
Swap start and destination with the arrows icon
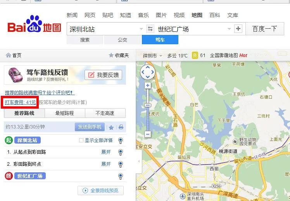(150, 29)
